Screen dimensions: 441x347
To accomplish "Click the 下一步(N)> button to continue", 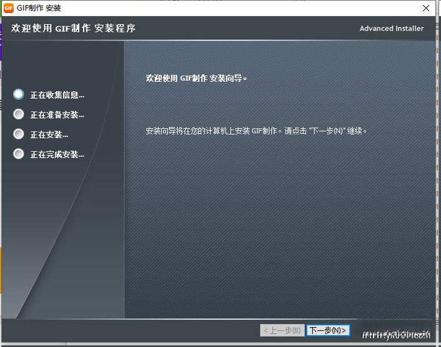I will [328, 330].
